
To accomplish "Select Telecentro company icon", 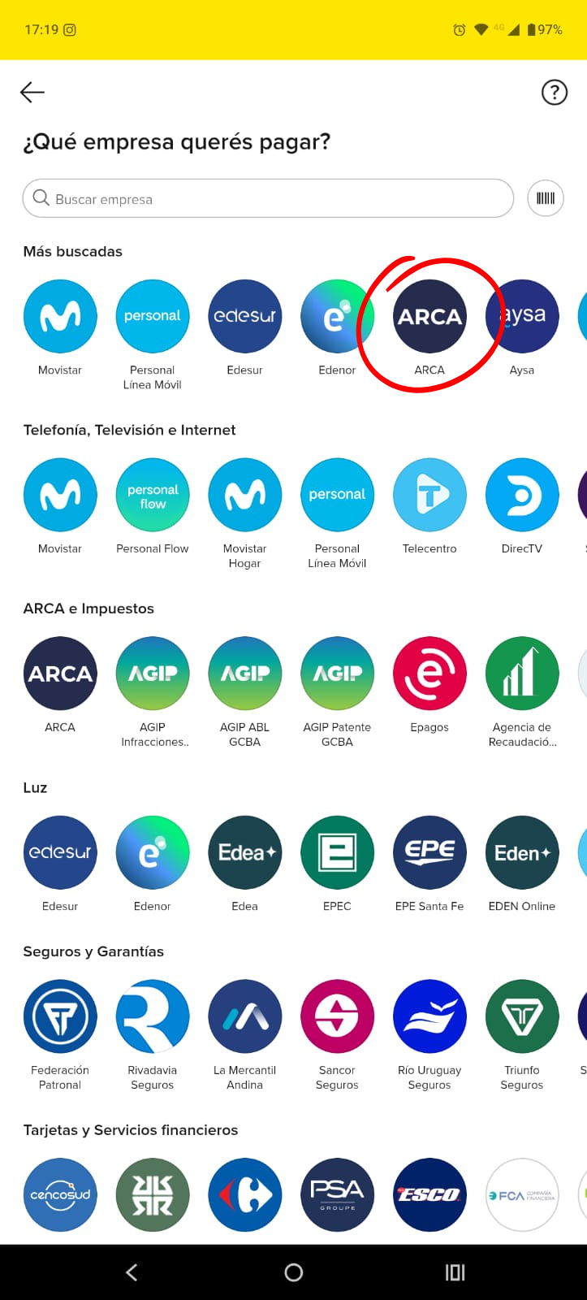I will tap(429, 496).
